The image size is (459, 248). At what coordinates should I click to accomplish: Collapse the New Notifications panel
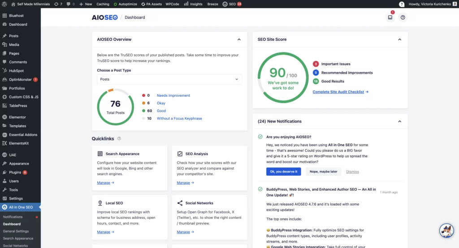click(399, 122)
